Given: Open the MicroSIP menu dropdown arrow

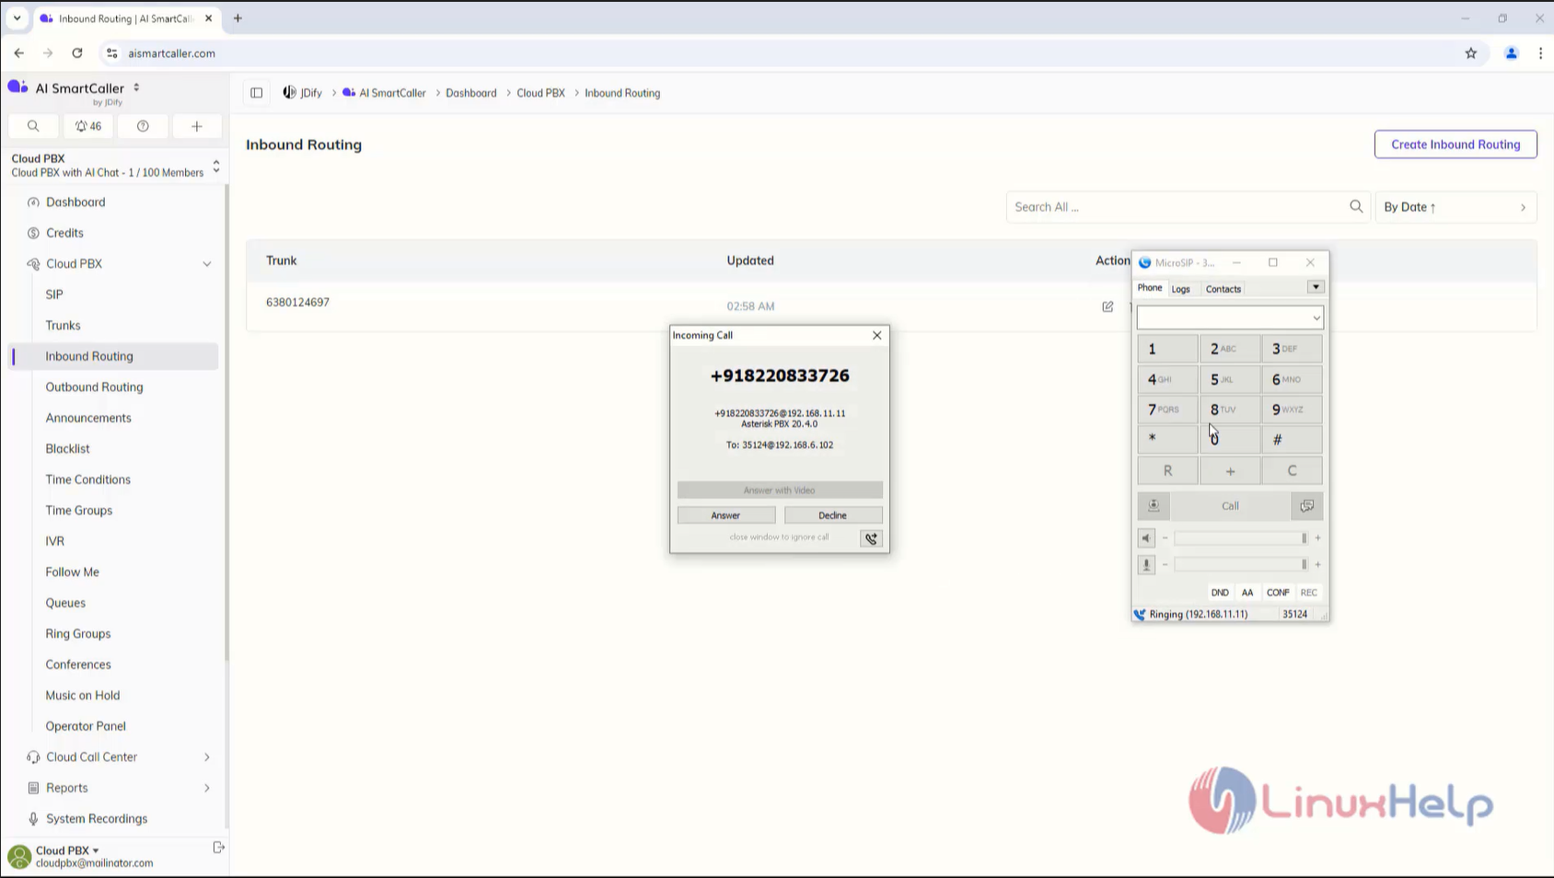Looking at the screenshot, I should click(x=1316, y=287).
